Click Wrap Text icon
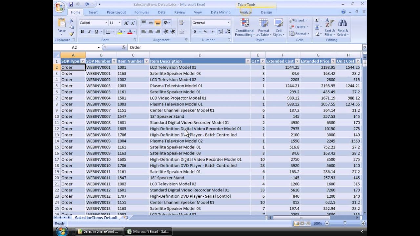Image resolution: width=420 pixels, height=236 pixels. pos(182,23)
